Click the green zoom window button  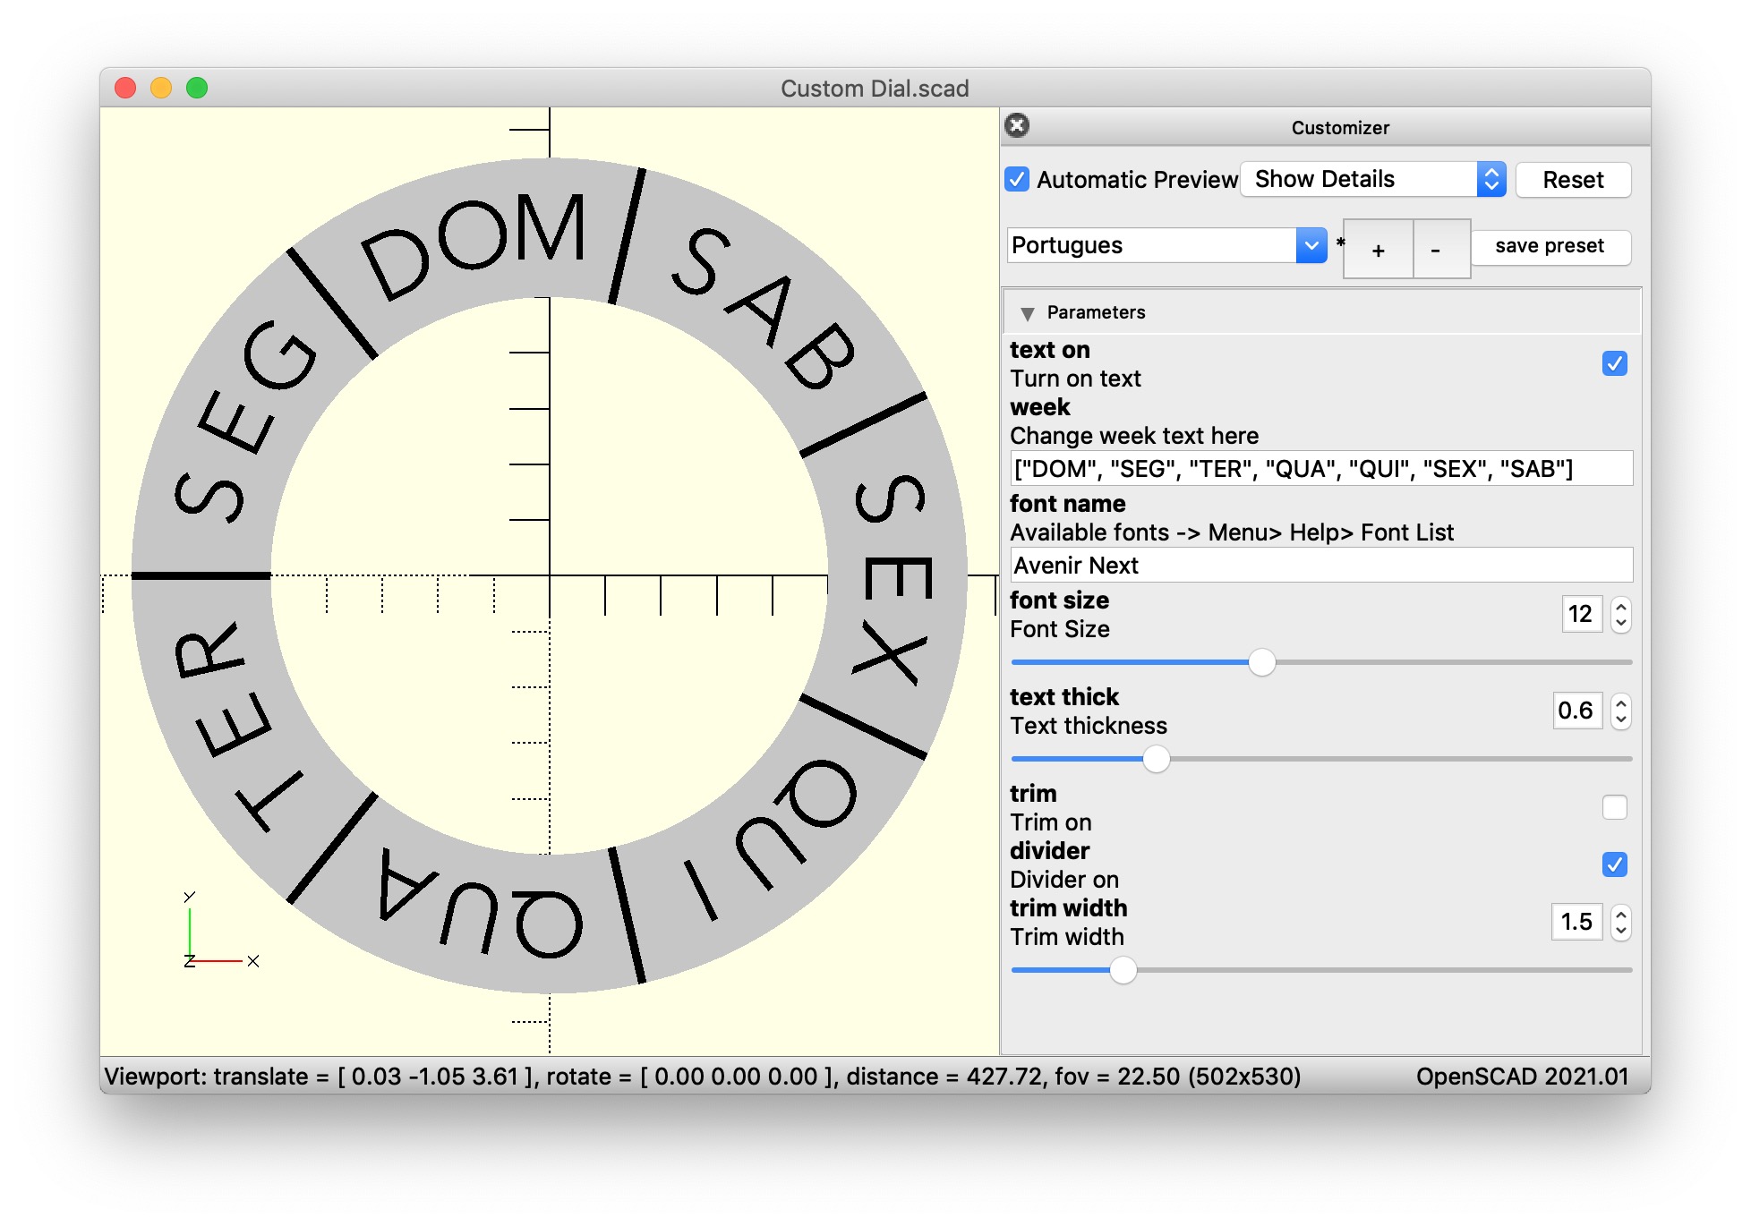click(197, 88)
